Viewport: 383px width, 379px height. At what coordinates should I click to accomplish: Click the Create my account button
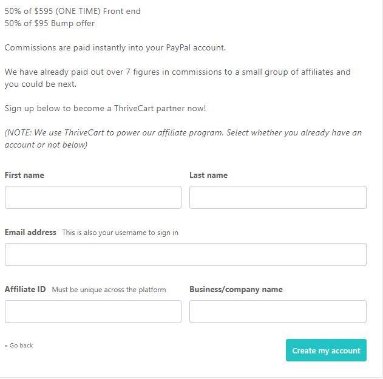[x=326, y=350]
